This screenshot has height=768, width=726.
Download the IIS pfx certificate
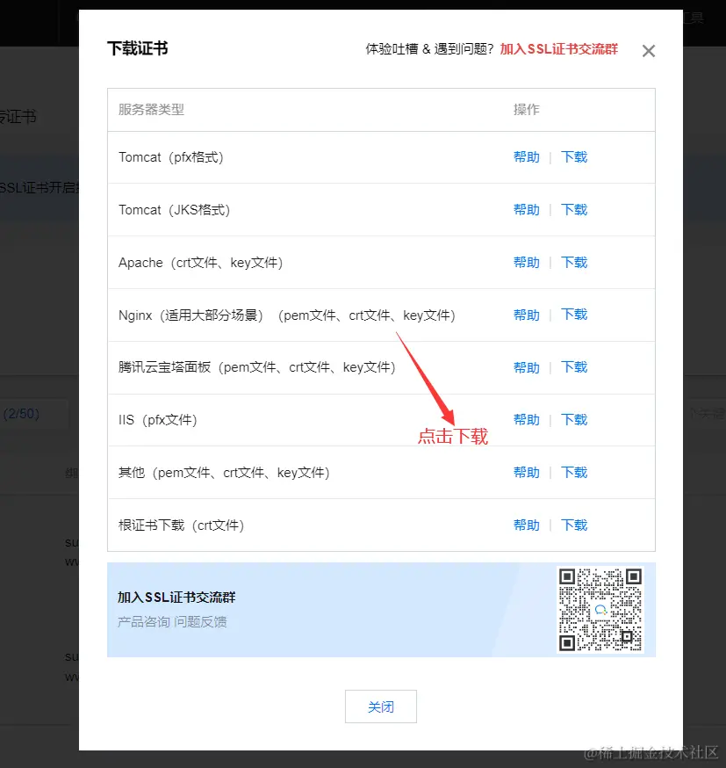click(x=574, y=420)
